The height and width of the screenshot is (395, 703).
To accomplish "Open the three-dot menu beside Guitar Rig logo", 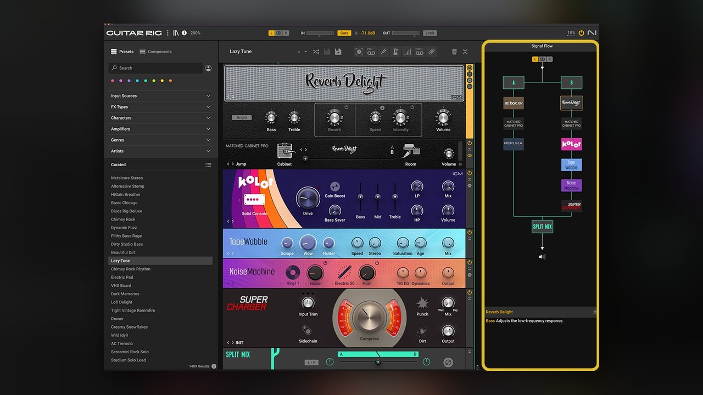I will 168,33.
